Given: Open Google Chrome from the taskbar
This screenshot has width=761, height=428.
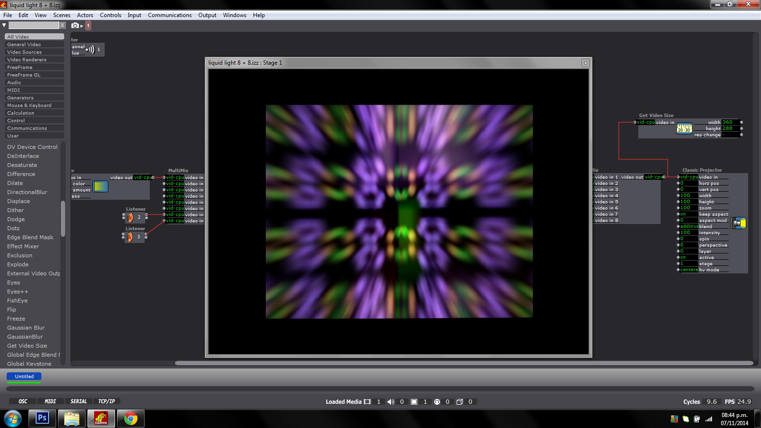Looking at the screenshot, I should point(130,418).
